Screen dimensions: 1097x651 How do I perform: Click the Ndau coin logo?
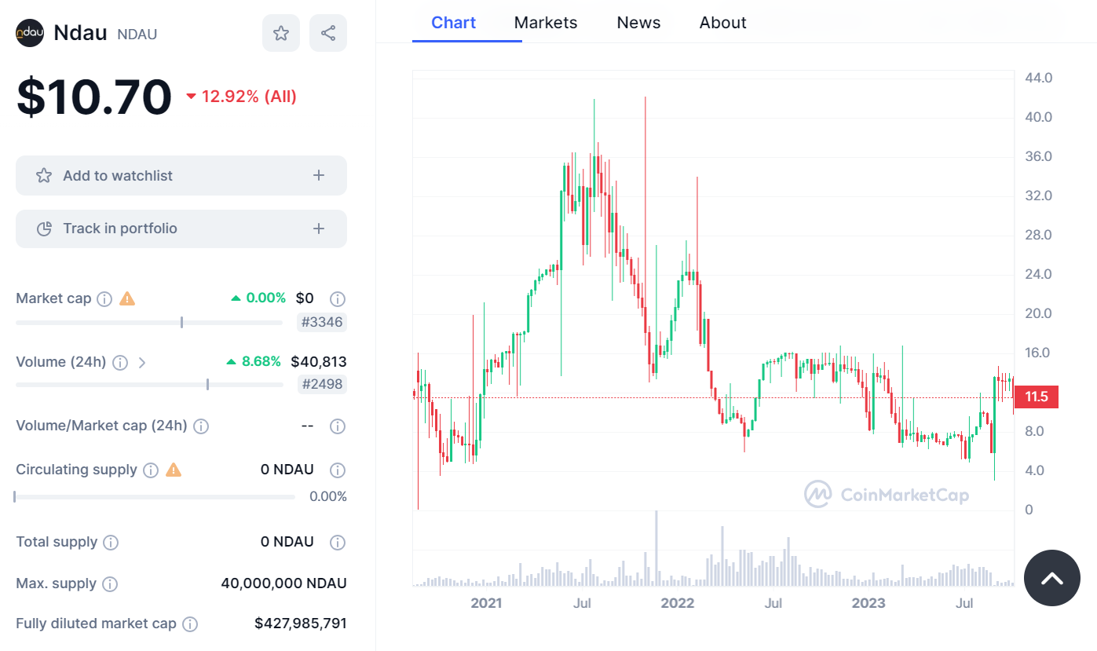coord(30,33)
